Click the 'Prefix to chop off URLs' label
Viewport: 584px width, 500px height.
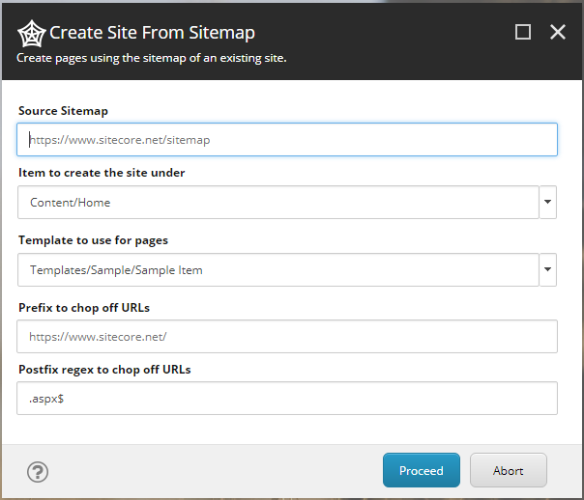84,308
